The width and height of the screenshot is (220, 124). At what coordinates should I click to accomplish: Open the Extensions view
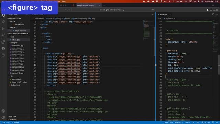pos(3,42)
